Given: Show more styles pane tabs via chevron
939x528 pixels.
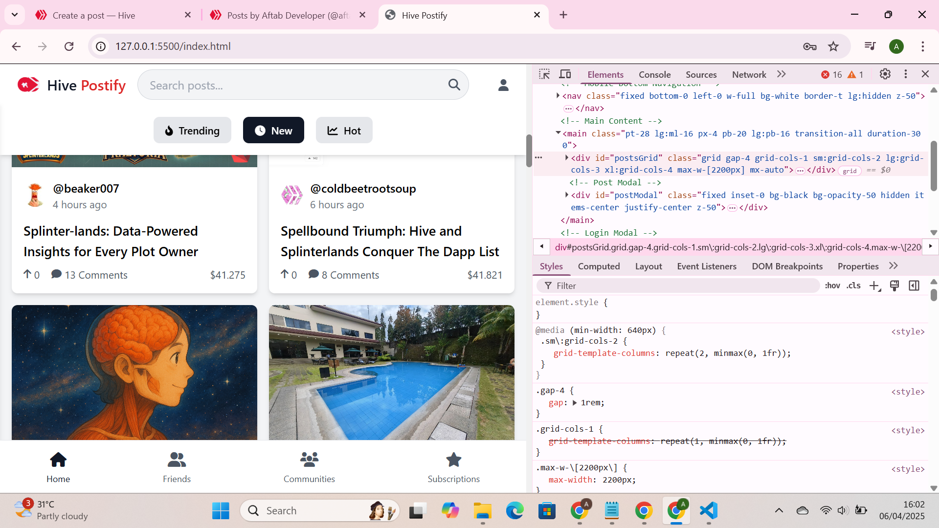Looking at the screenshot, I should coord(894,266).
